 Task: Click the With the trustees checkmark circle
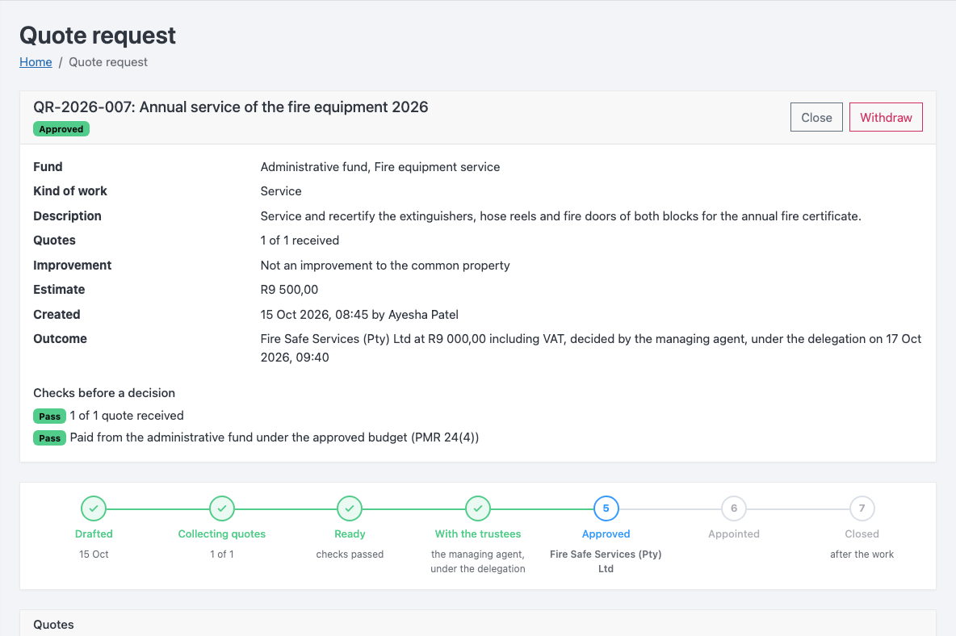point(478,508)
